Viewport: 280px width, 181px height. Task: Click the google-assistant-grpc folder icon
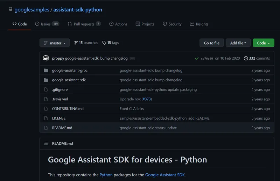(46, 71)
